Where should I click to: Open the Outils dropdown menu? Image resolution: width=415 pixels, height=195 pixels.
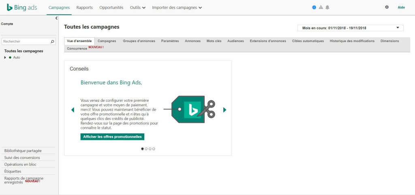[138, 7]
